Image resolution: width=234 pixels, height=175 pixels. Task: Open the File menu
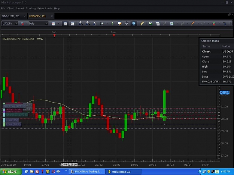pyautogui.click(x=3, y=9)
